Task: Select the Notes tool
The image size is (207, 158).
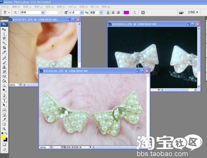Action: coord(4,115)
